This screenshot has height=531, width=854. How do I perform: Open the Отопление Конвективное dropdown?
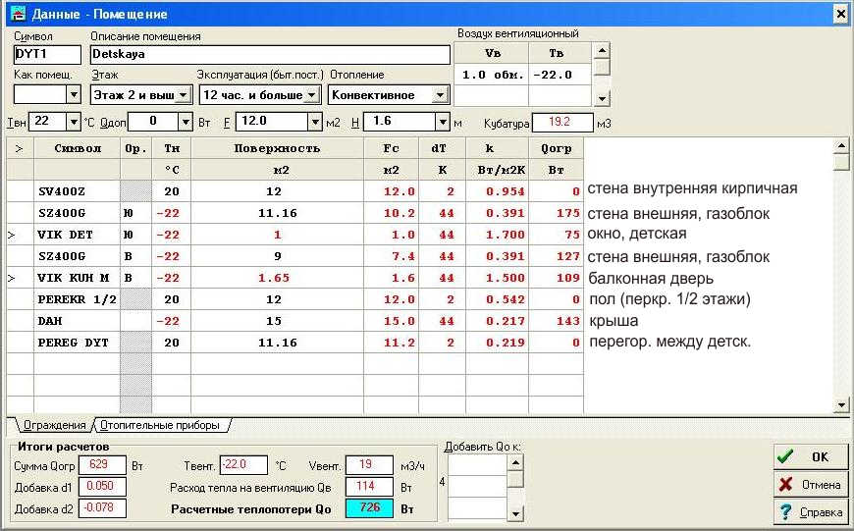pos(440,95)
